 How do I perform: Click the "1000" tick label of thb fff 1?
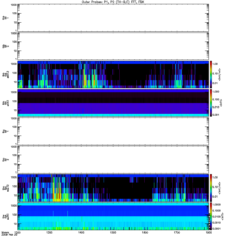click(x=14, y=5)
